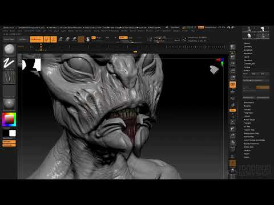Open the empty texture slot
The image size is (274, 205).
point(9,91)
